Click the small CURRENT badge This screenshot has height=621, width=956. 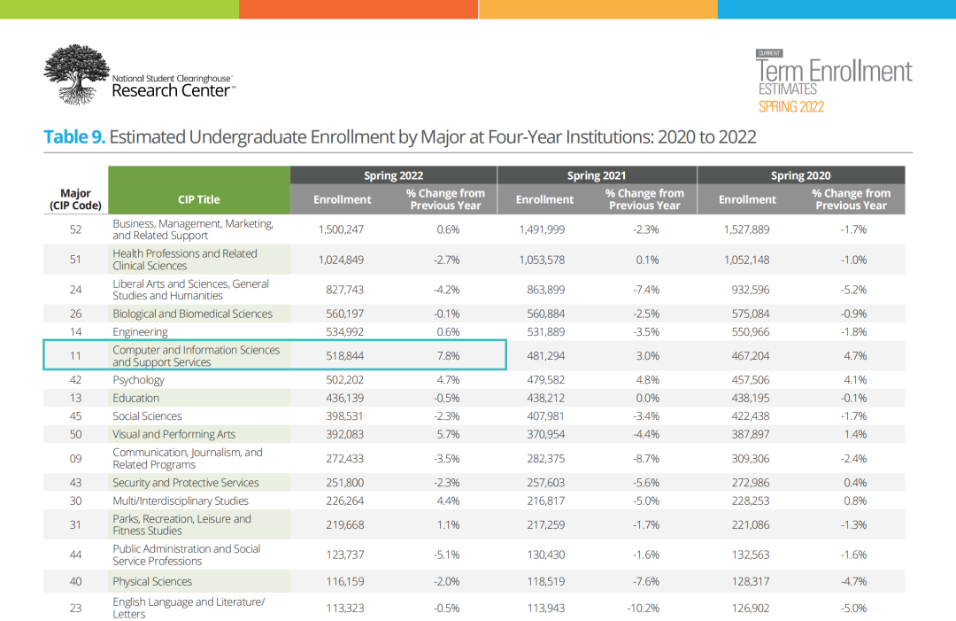click(x=769, y=53)
